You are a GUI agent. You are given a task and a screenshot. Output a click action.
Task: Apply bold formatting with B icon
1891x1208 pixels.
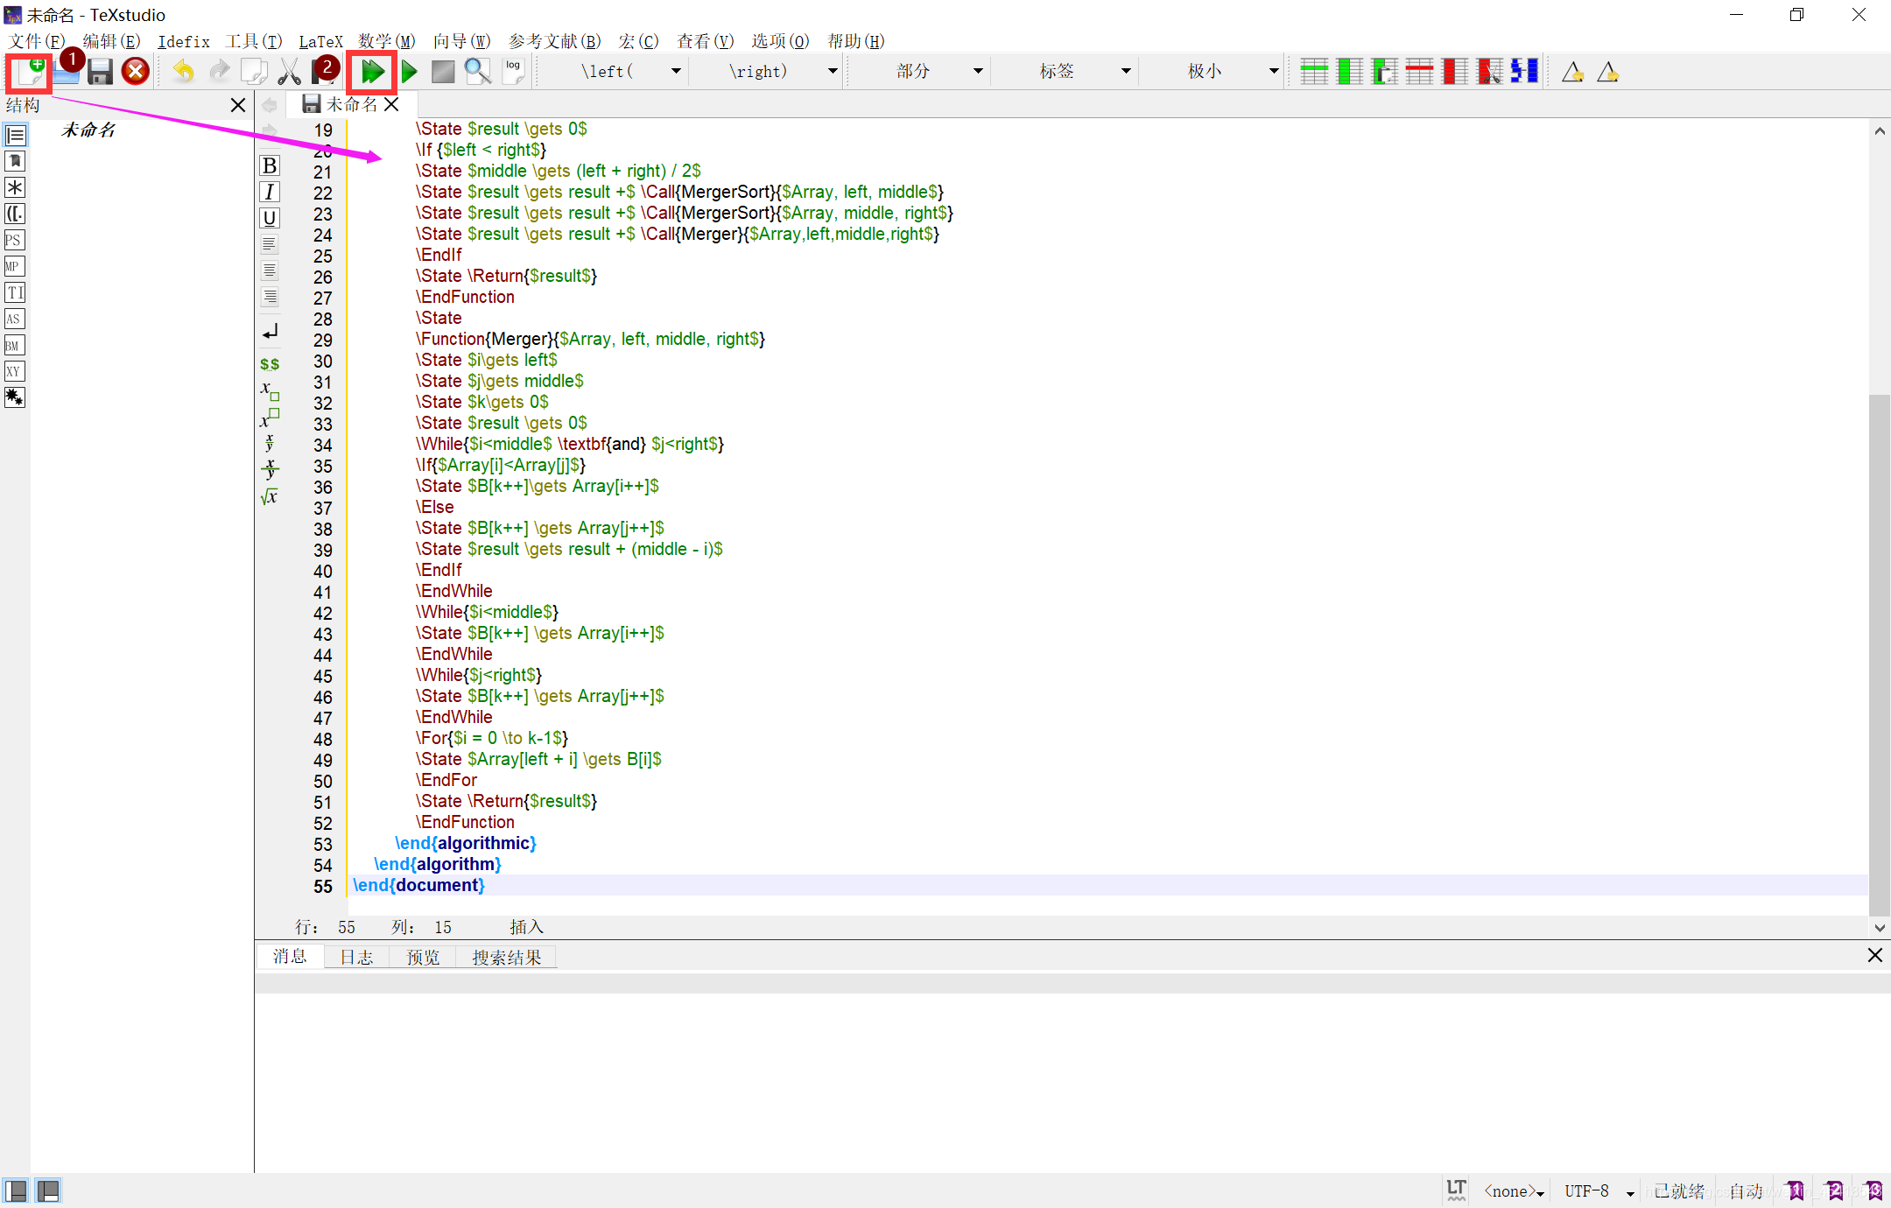[270, 165]
